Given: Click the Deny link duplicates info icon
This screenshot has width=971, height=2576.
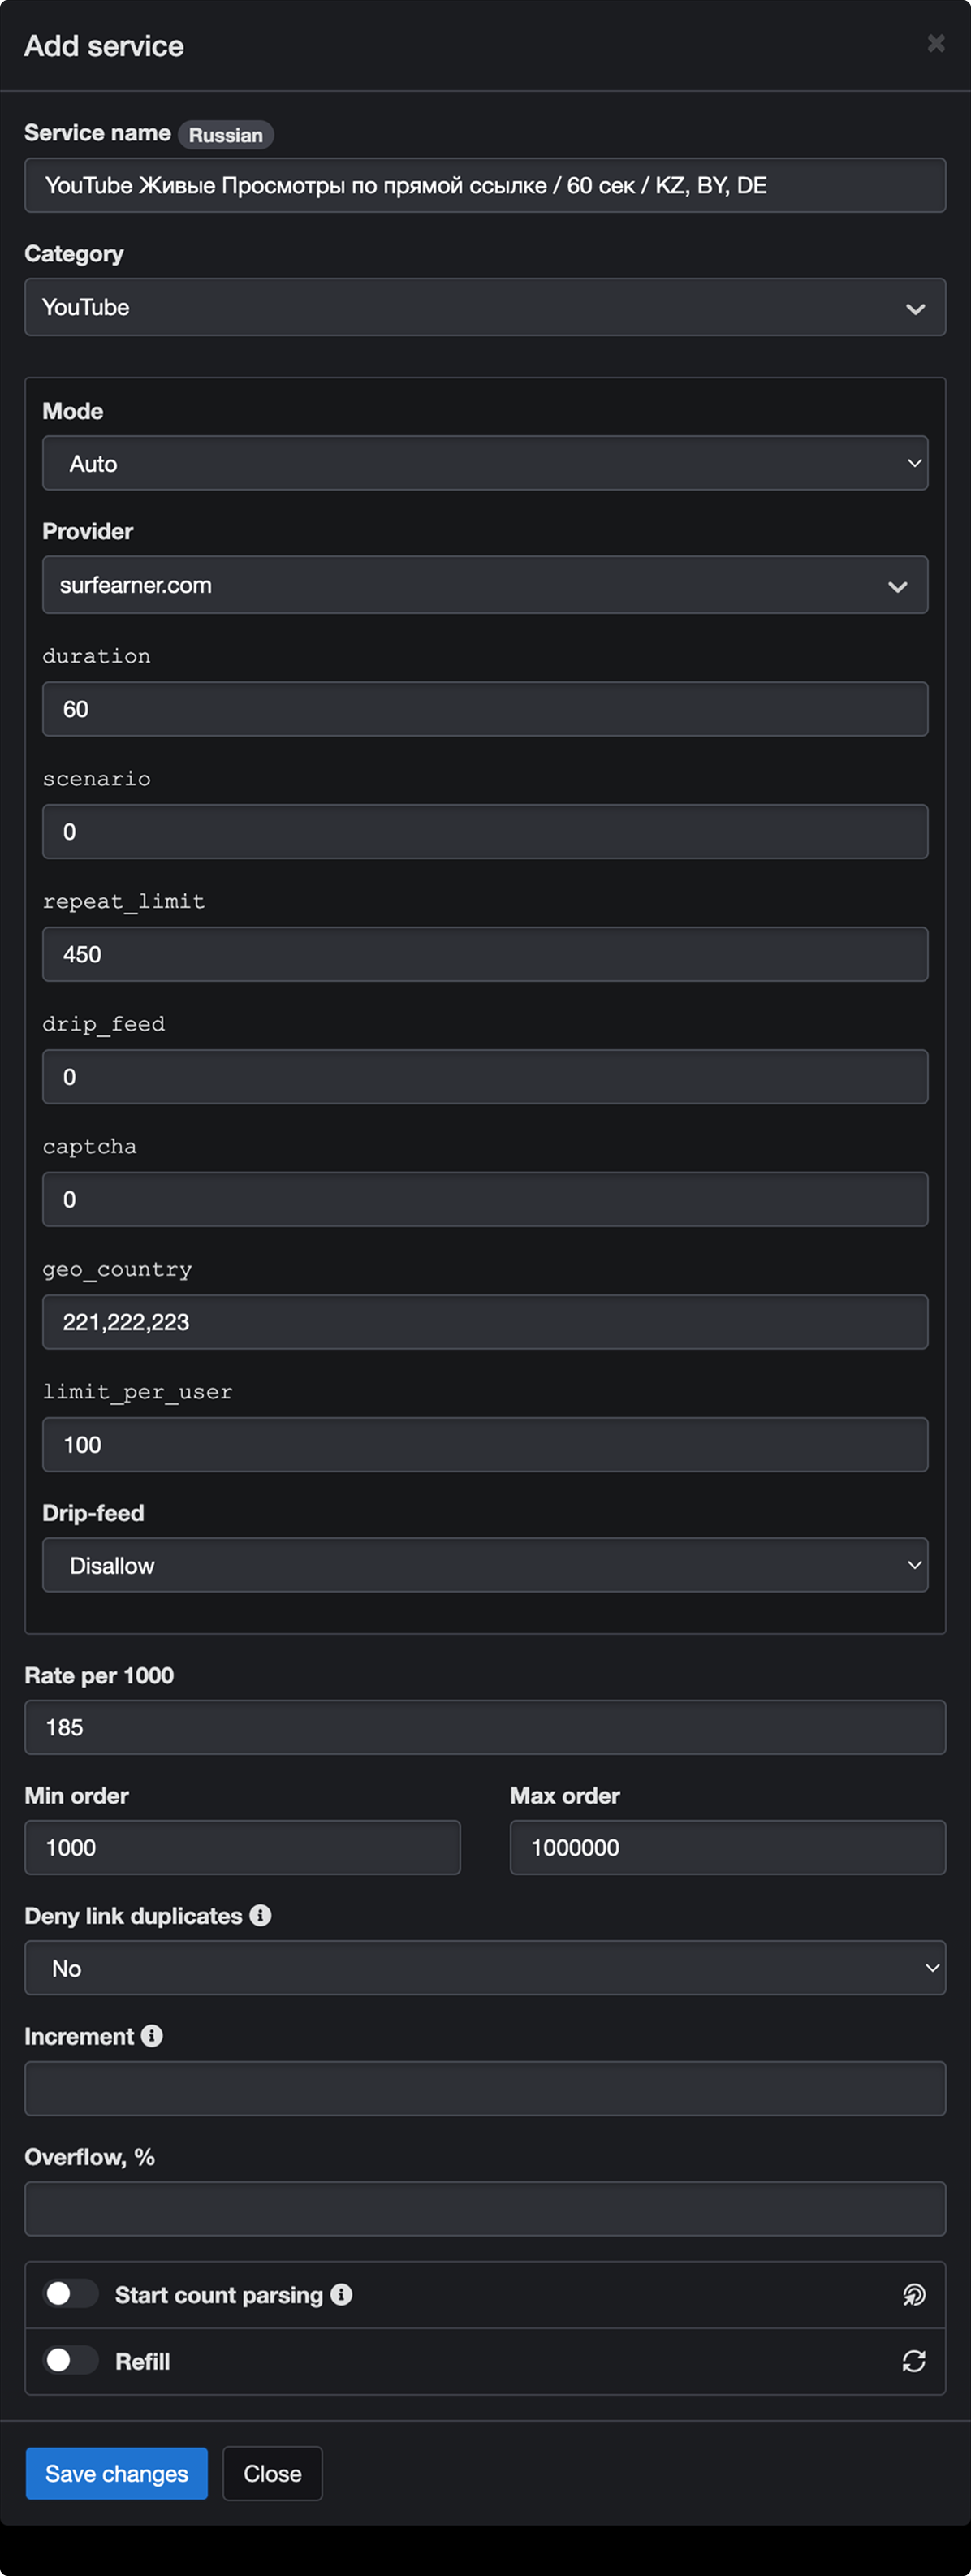Looking at the screenshot, I should click(260, 1915).
